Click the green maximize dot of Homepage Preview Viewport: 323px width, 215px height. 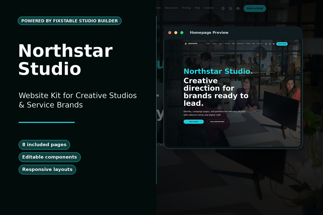point(182,33)
